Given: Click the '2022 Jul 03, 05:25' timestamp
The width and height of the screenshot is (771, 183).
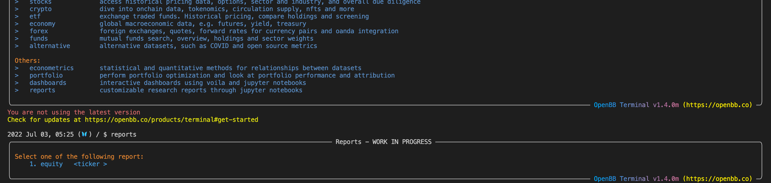Looking at the screenshot, I should [40, 134].
